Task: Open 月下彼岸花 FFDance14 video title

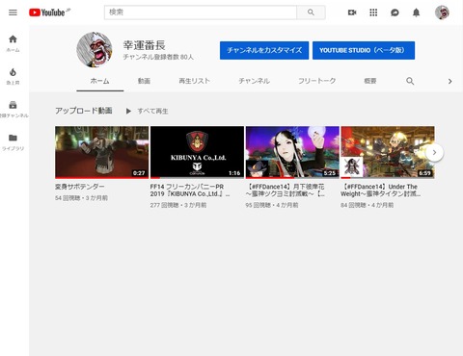Action: 286,191
